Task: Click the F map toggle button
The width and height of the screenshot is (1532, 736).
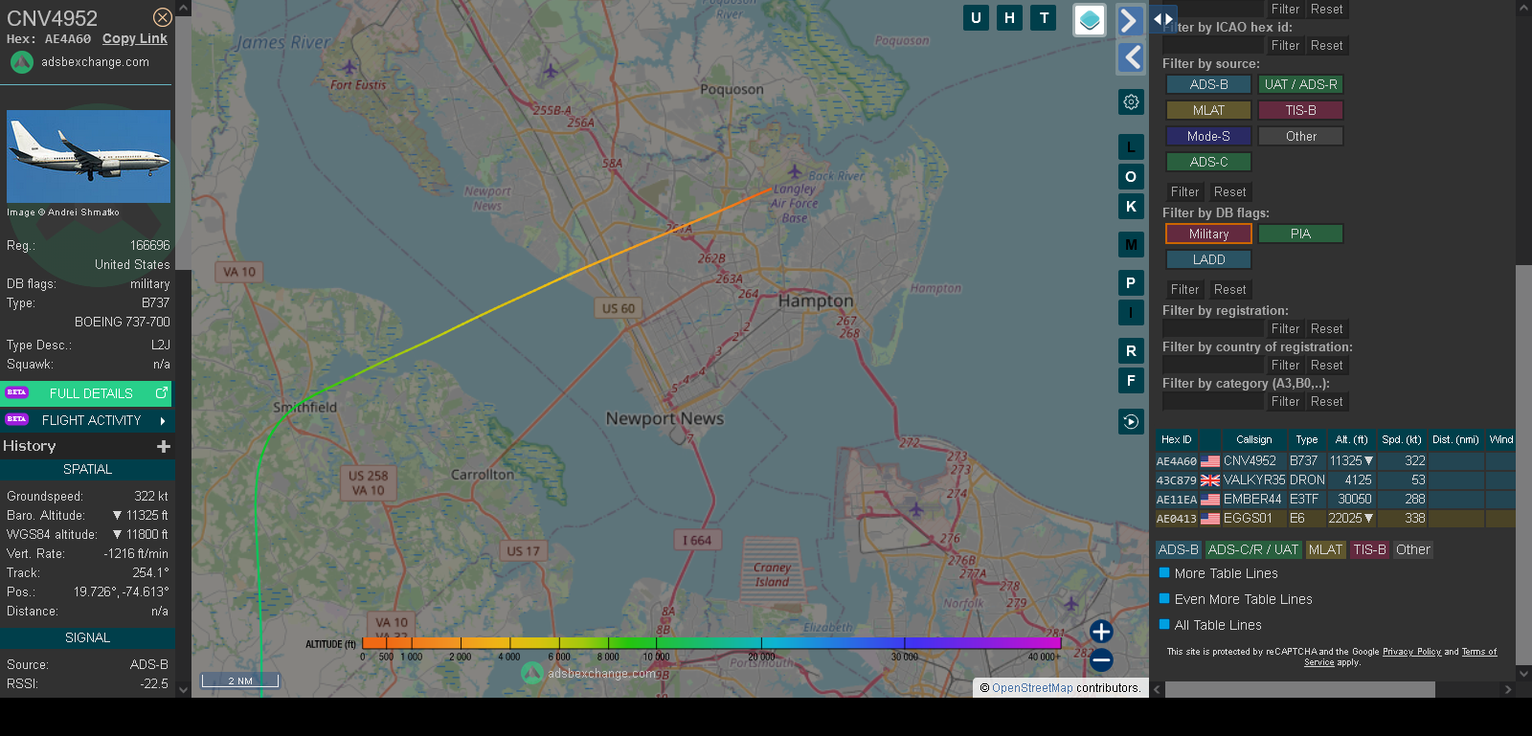Action: 1131,380
